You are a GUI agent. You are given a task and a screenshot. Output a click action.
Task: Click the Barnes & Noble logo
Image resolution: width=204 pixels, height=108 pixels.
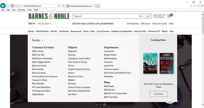(49, 16)
